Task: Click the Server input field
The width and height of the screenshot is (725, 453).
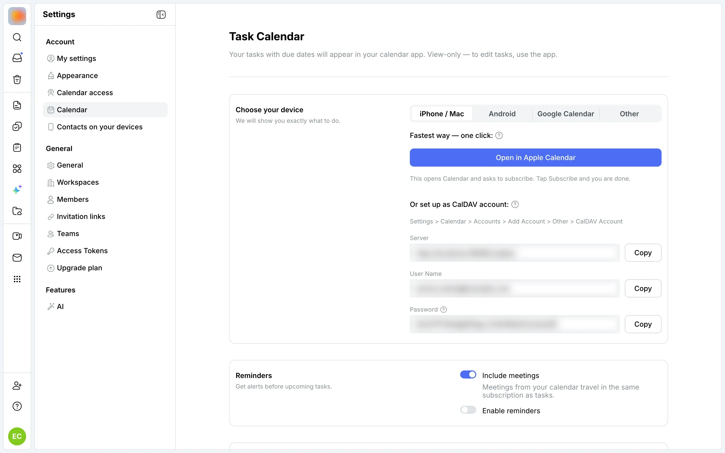Action: (x=514, y=253)
